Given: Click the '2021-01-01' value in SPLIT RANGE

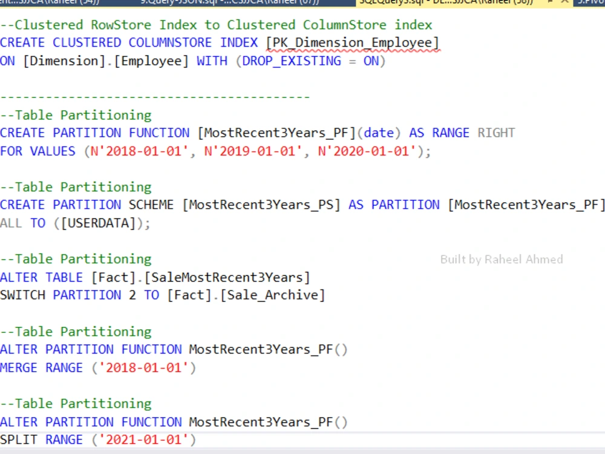Looking at the screenshot, I should click(143, 440).
